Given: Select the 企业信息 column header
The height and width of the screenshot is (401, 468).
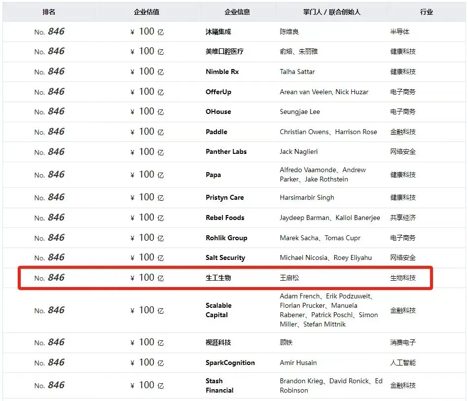Looking at the screenshot, I should click(237, 12).
